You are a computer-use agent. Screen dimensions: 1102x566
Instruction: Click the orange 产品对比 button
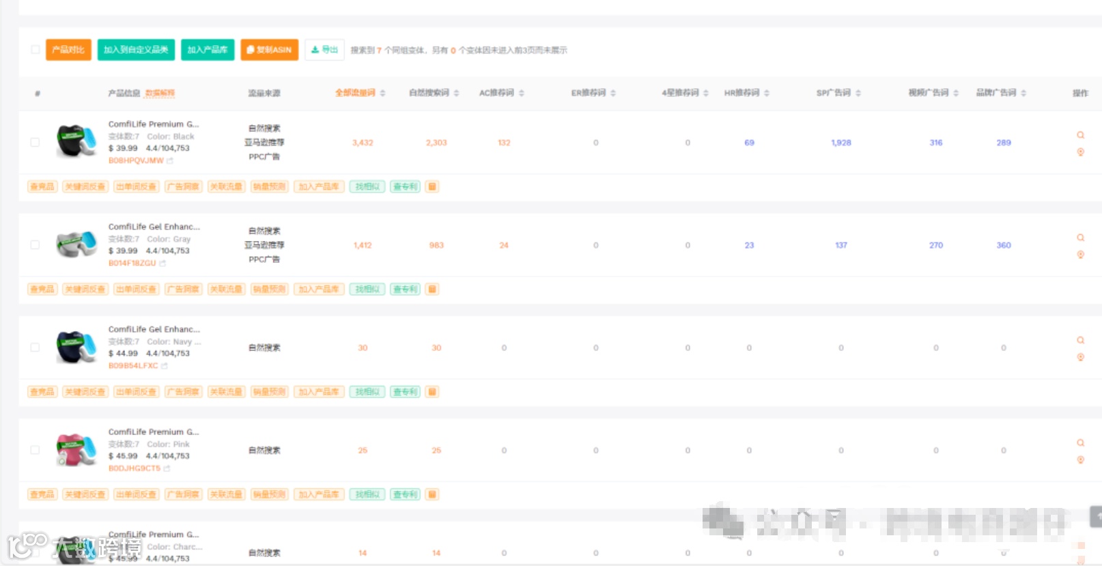[68, 50]
